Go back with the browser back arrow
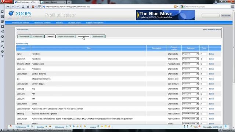235x132 pixels. [x=8, y=7]
